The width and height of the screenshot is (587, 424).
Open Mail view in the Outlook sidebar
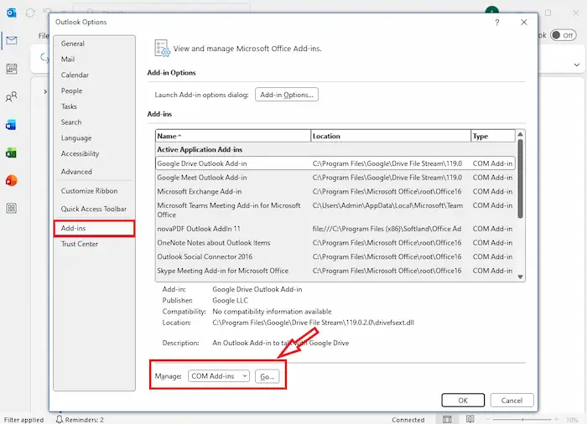click(x=12, y=40)
